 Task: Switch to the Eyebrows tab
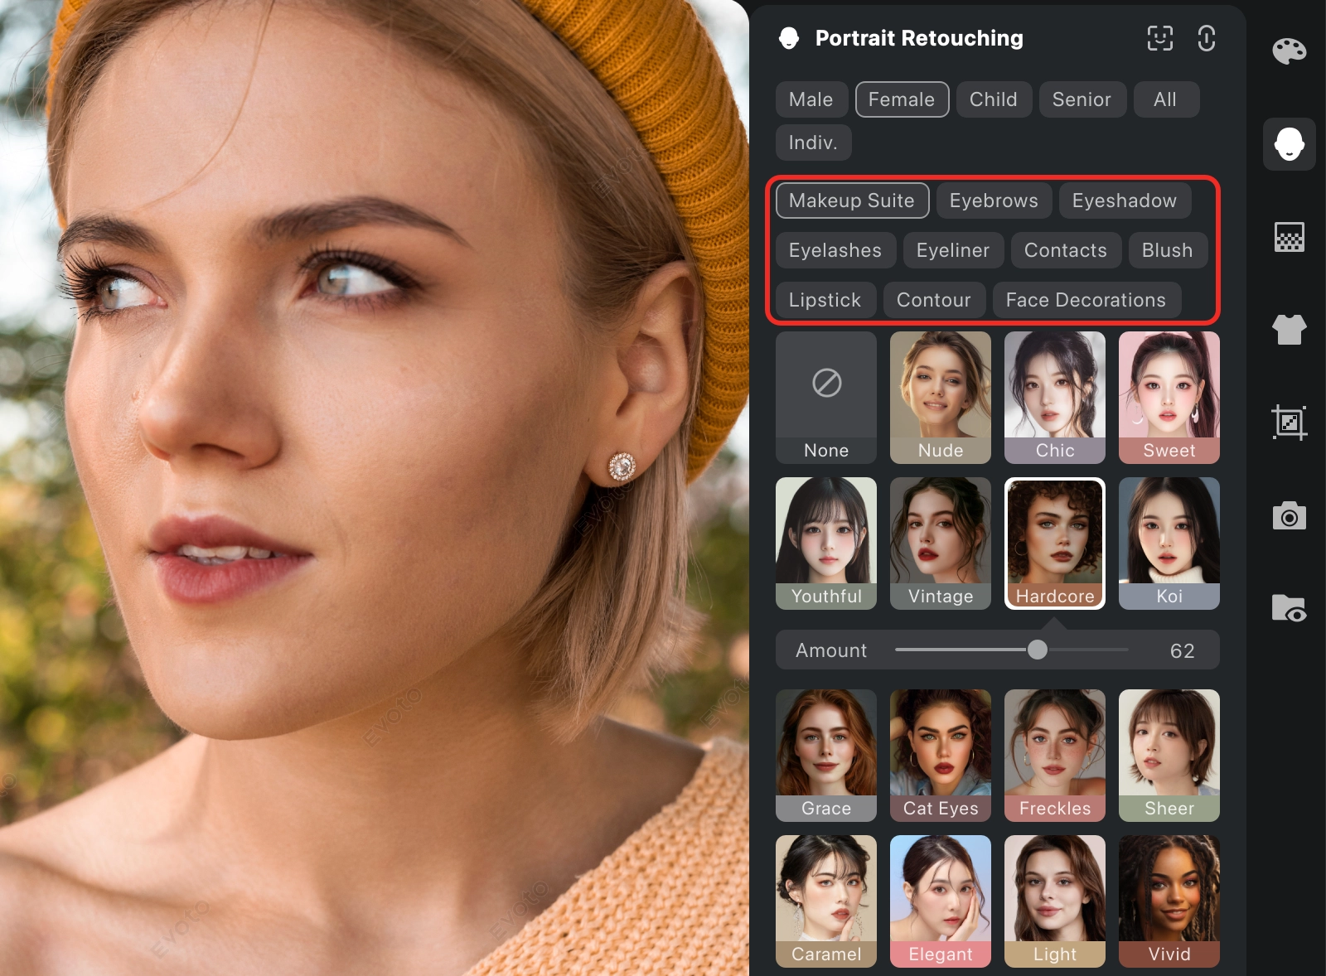(x=994, y=201)
